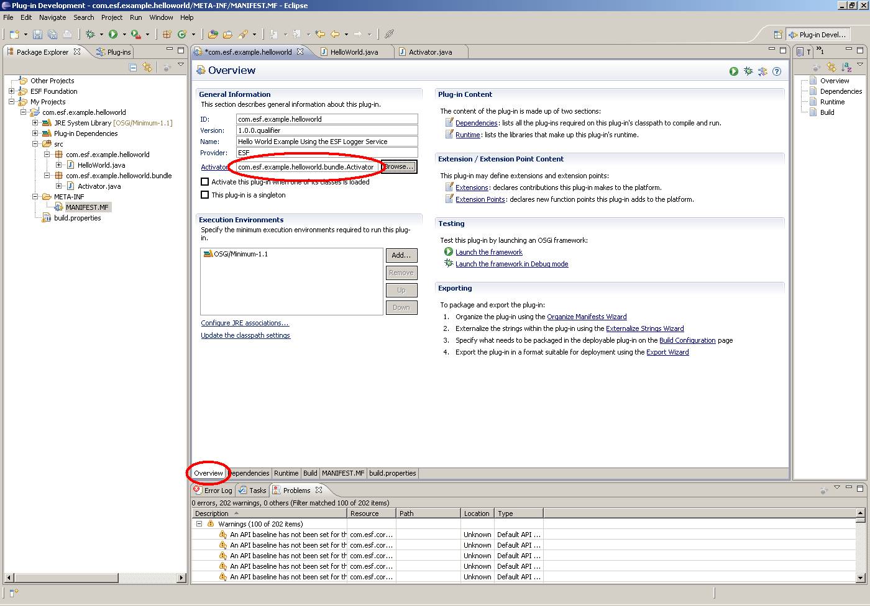Open the Plug-ins view tab

[x=114, y=52]
